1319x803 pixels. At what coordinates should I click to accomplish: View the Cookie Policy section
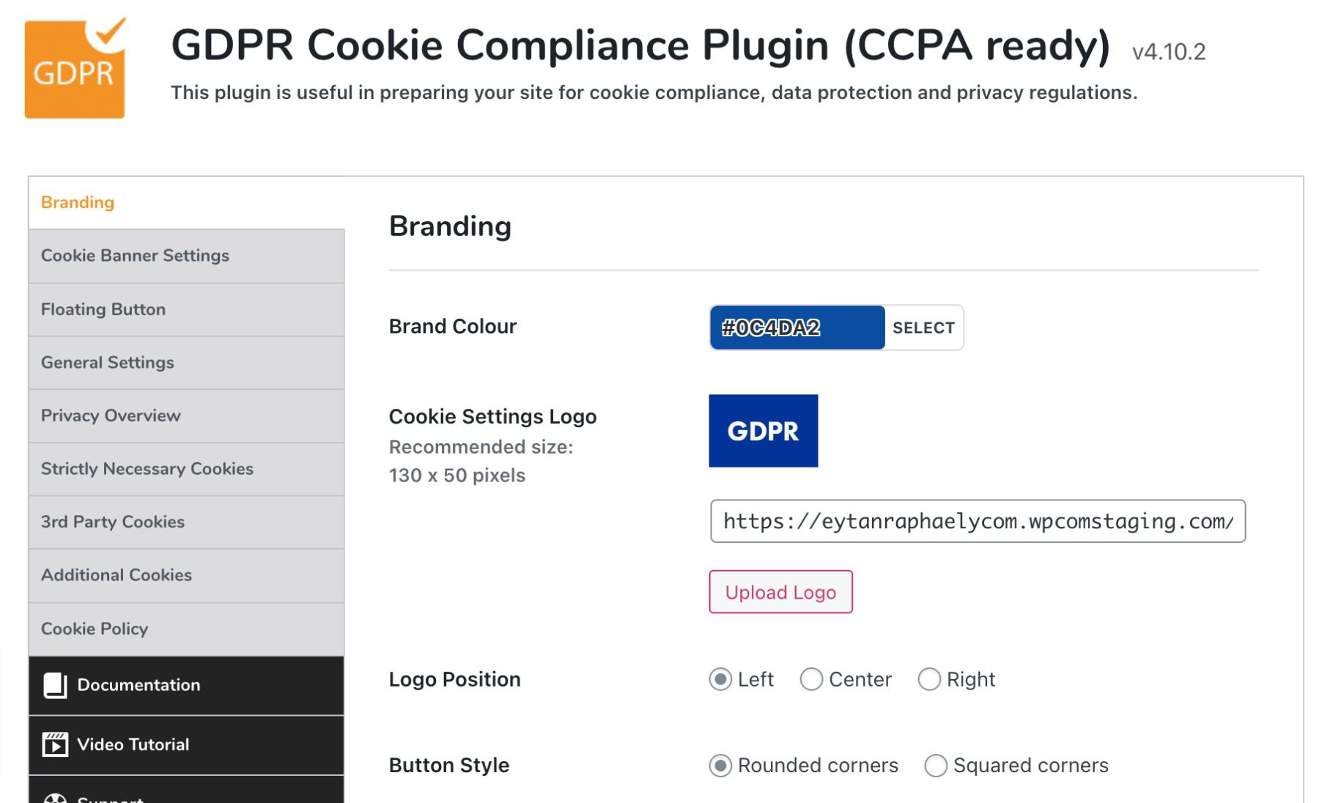[95, 629]
